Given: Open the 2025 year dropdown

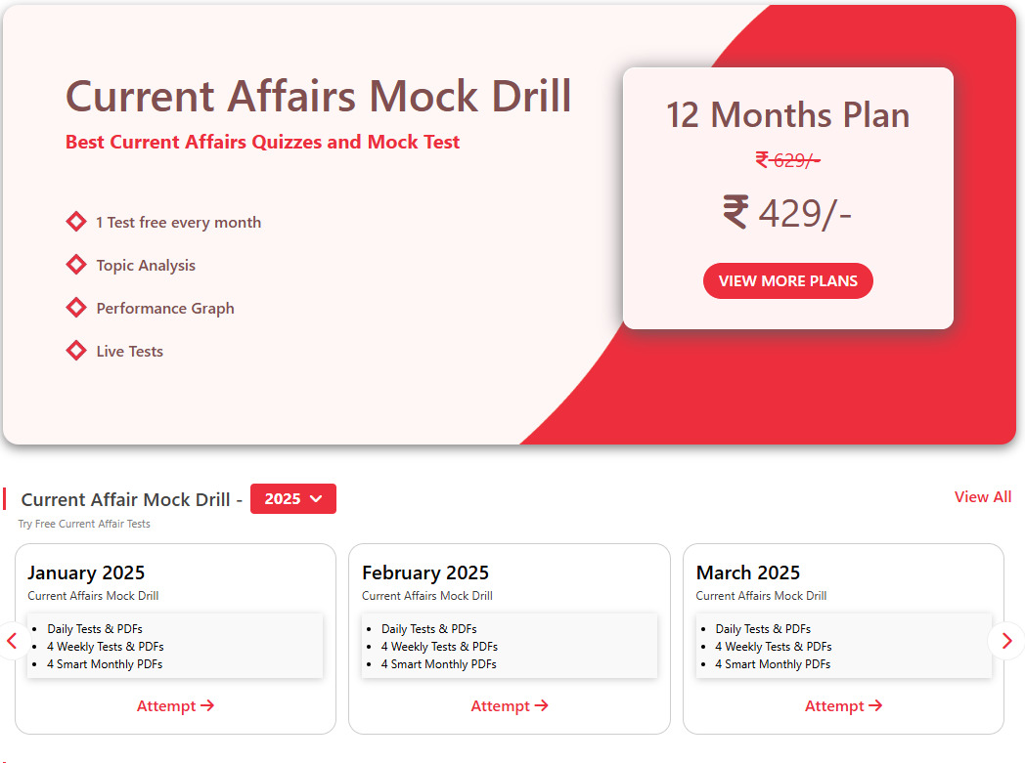Looking at the screenshot, I should 293,498.
